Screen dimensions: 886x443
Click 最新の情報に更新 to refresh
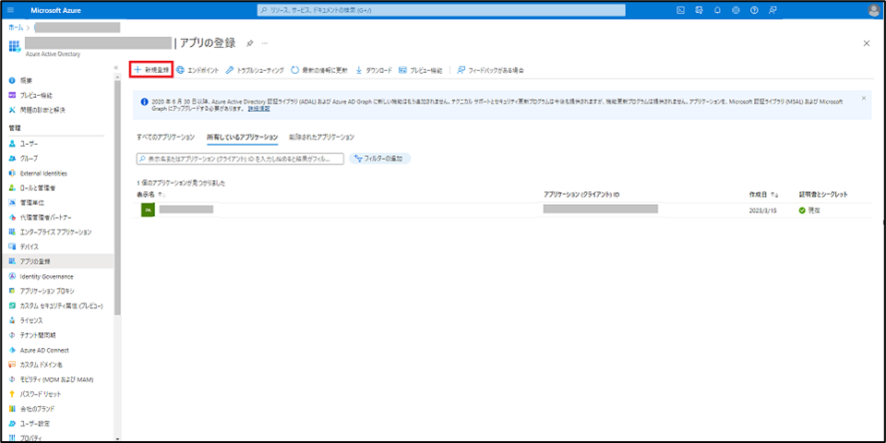(x=318, y=70)
